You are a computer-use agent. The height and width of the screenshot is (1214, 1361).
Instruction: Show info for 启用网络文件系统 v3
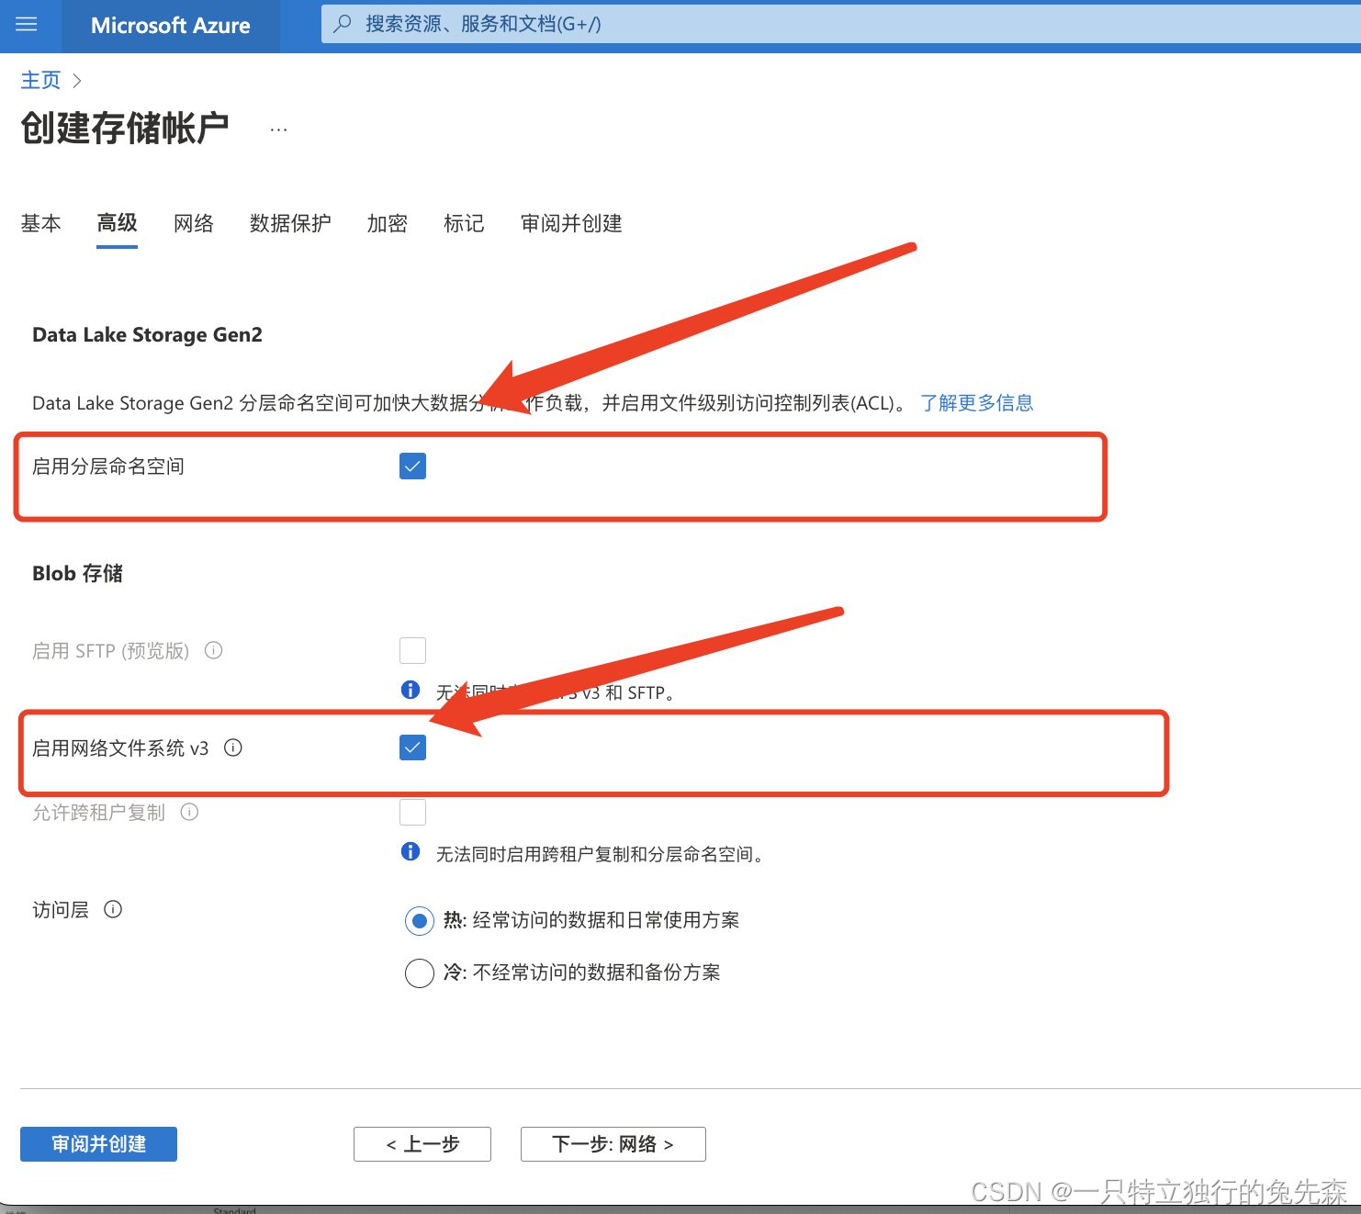(233, 748)
